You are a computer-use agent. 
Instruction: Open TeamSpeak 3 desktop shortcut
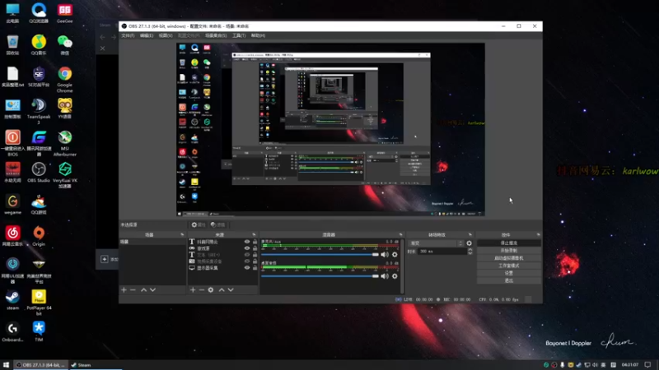(39, 112)
